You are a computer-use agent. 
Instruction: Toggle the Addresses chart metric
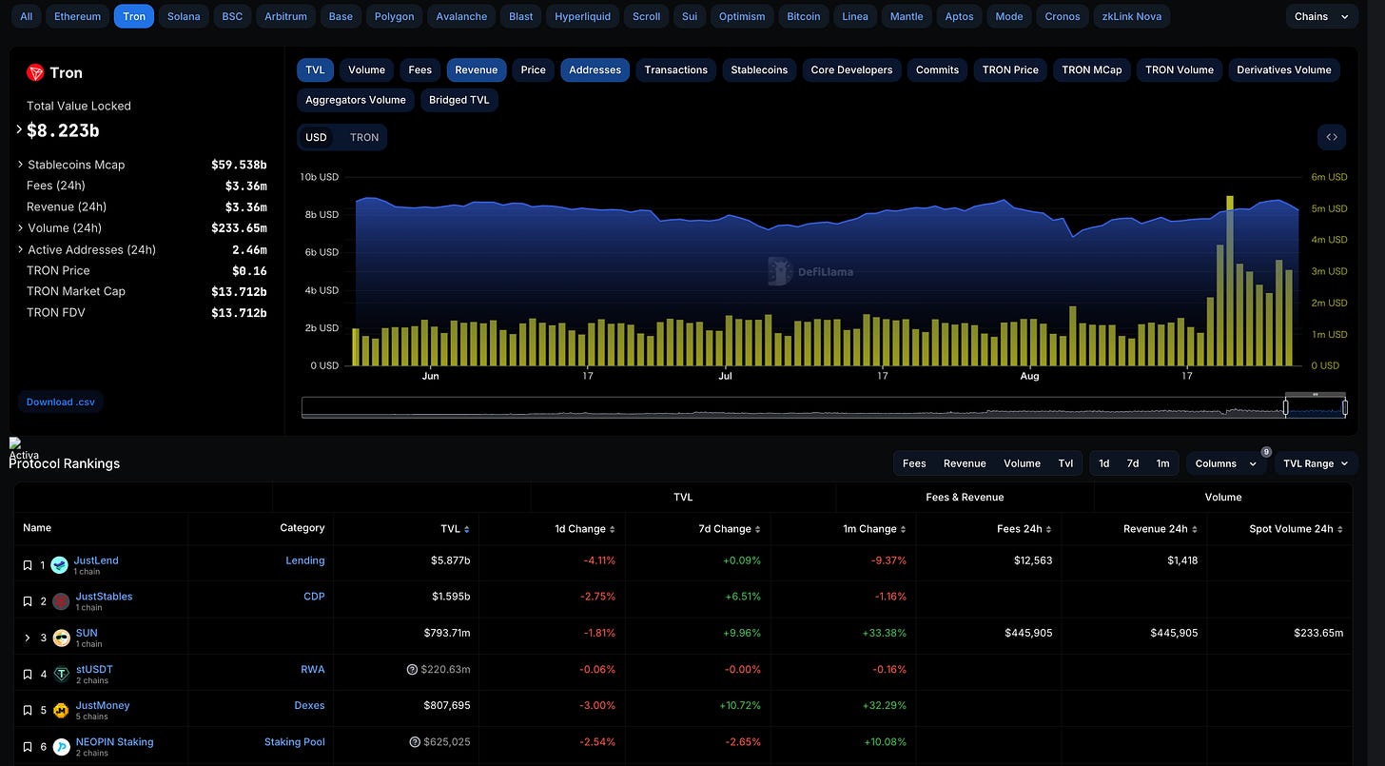595,69
